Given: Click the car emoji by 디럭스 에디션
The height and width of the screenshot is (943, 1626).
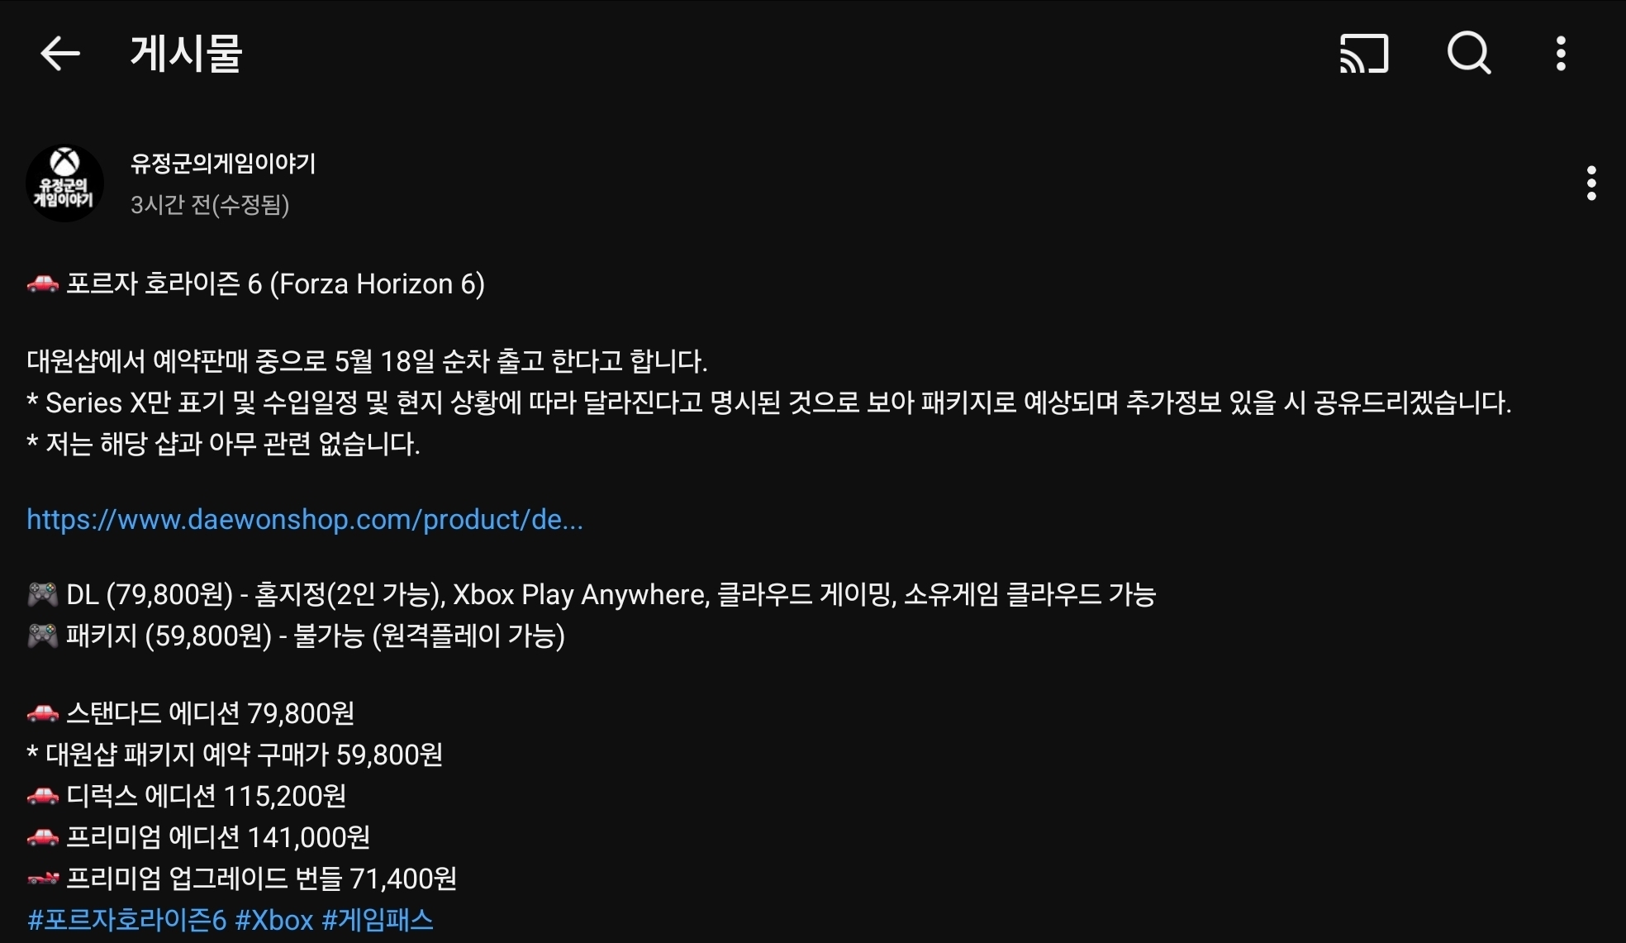Looking at the screenshot, I should pyautogui.click(x=43, y=796).
